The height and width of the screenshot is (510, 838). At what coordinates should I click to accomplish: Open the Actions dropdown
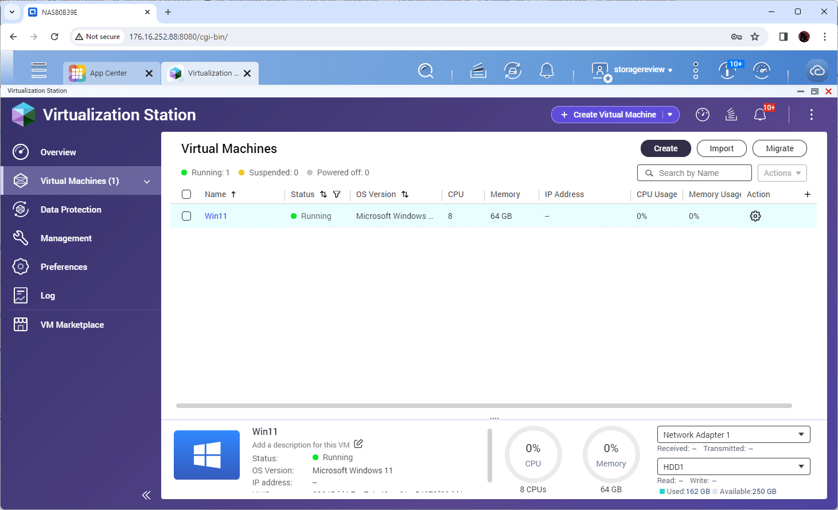pos(782,173)
